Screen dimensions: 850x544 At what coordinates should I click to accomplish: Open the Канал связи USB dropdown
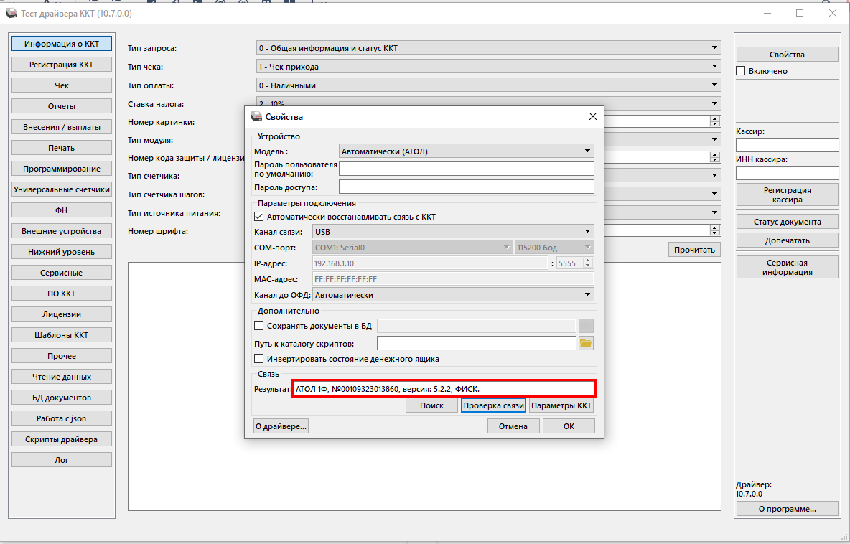pyautogui.click(x=453, y=231)
